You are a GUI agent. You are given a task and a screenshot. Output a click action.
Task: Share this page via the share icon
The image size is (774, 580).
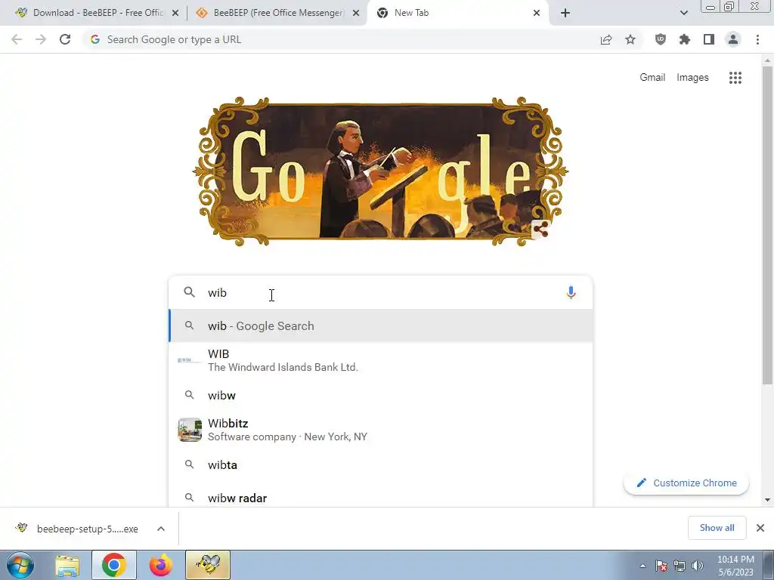[606, 39]
